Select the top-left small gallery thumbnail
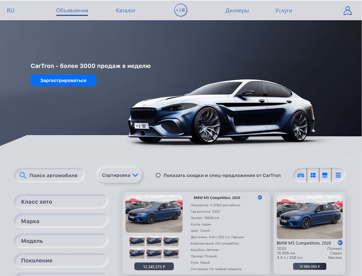Viewport: 362px width, 276px height. [x=137, y=242]
